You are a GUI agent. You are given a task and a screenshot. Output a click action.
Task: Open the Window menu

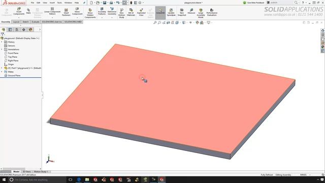click(68, 3)
